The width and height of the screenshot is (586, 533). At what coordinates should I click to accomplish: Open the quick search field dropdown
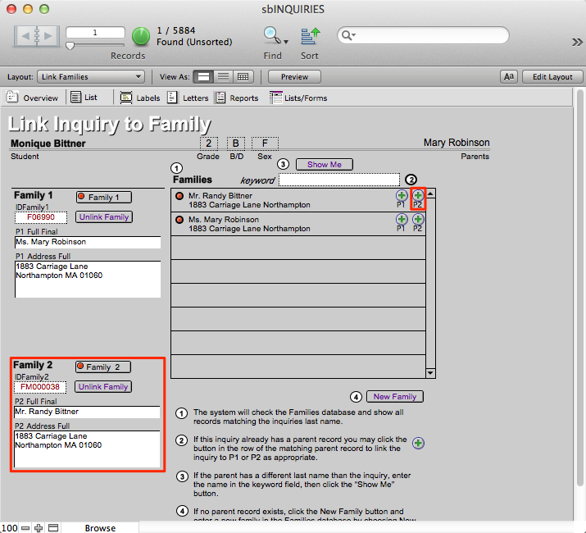[x=348, y=35]
